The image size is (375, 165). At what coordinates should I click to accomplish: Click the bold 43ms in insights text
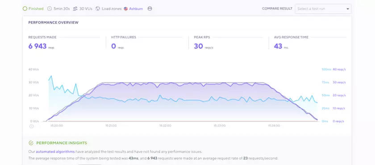point(133,158)
